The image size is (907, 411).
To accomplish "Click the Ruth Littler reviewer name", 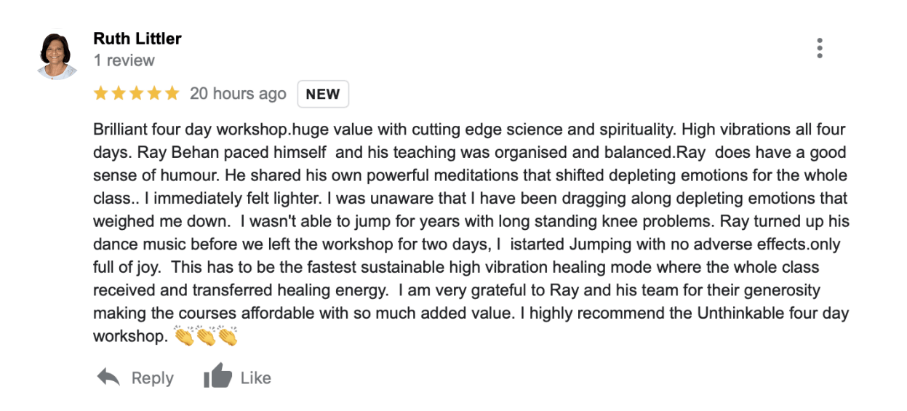I will pos(137,39).
